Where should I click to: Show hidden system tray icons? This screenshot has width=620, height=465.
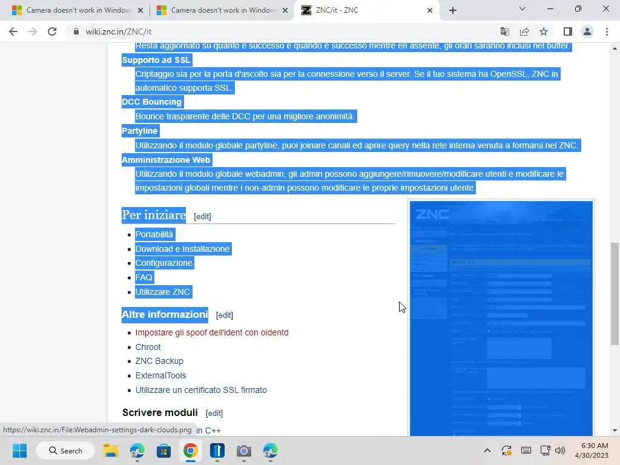[487, 450]
